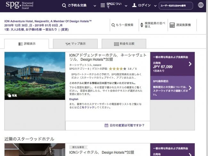Click the magnifier icon beside もう一度検索
Image resolution: width=208 pixels, height=156 pixels.
(x=113, y=25)
